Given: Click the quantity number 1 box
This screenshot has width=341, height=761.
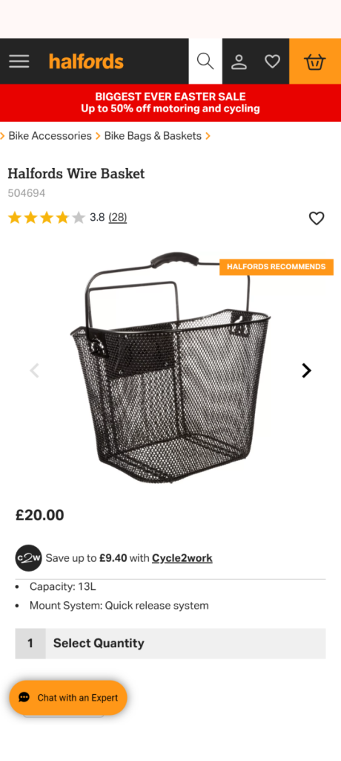Looking at the screenshot, I should (30, 644).
